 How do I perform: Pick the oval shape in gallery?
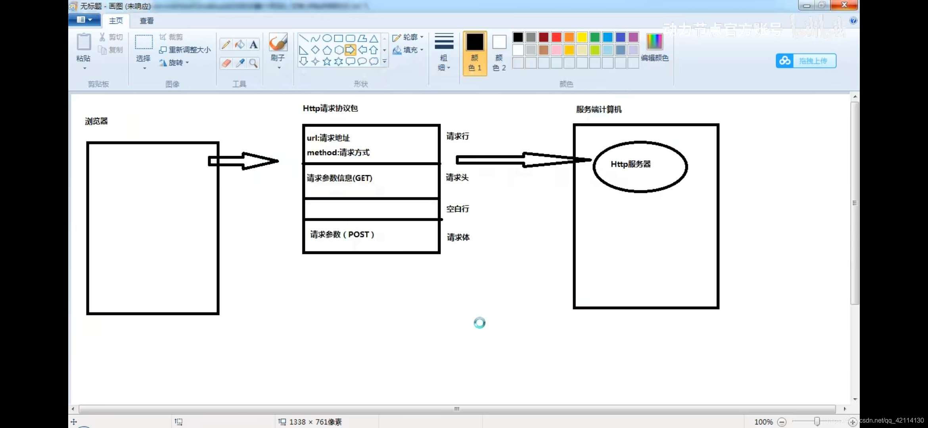tap(327, 38)
